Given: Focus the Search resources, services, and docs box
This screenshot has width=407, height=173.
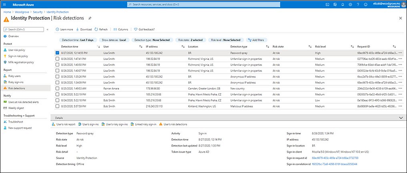Looking at the screenshot, I should 204,5.
